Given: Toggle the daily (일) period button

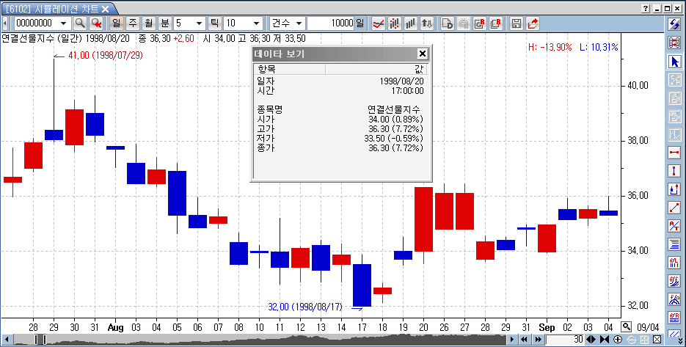Looking at the screenshot, I should pyautogui.click(x=116, y=23).
